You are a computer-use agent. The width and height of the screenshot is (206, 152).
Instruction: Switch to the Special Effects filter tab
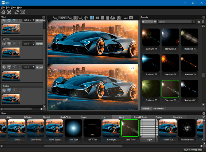click(140, 117)
